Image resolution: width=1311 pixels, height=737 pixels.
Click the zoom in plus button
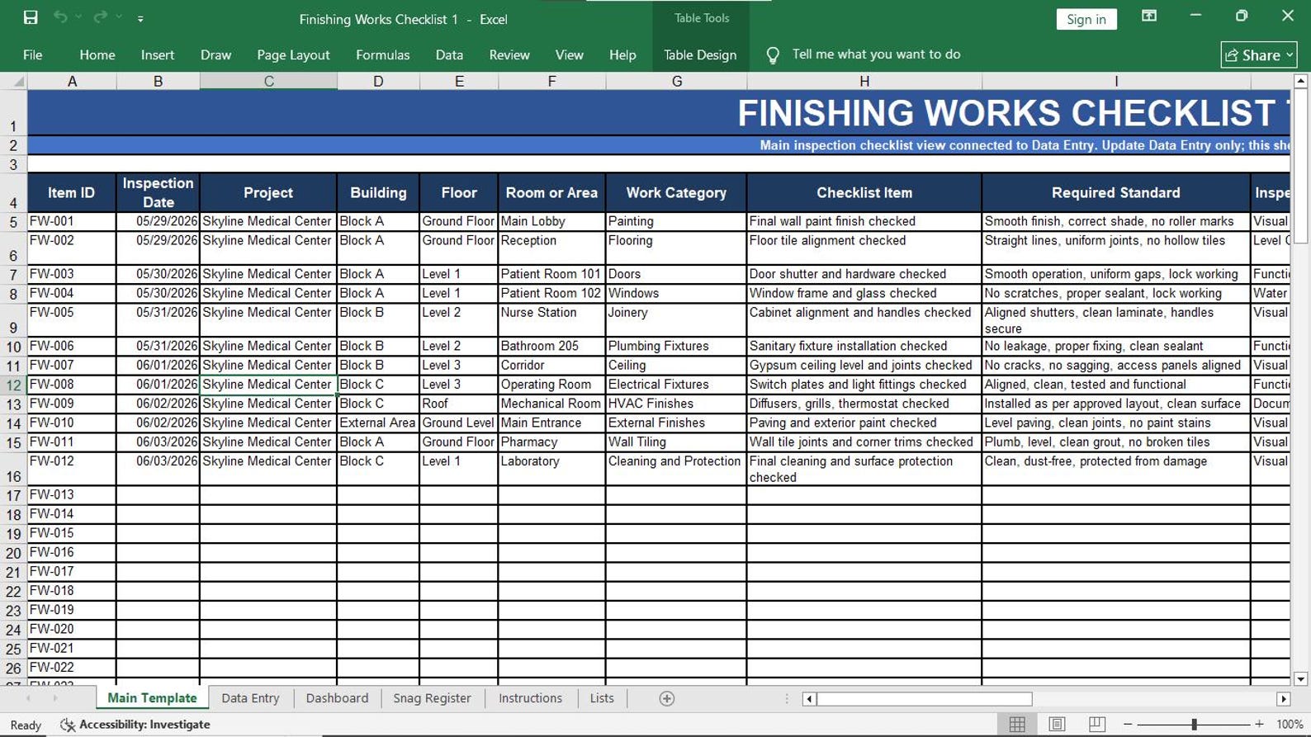(x=1259, y=725)
